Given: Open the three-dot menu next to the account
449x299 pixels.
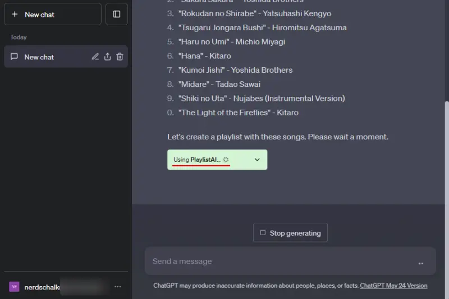Looking at the screenshot, I should [117, 287].
